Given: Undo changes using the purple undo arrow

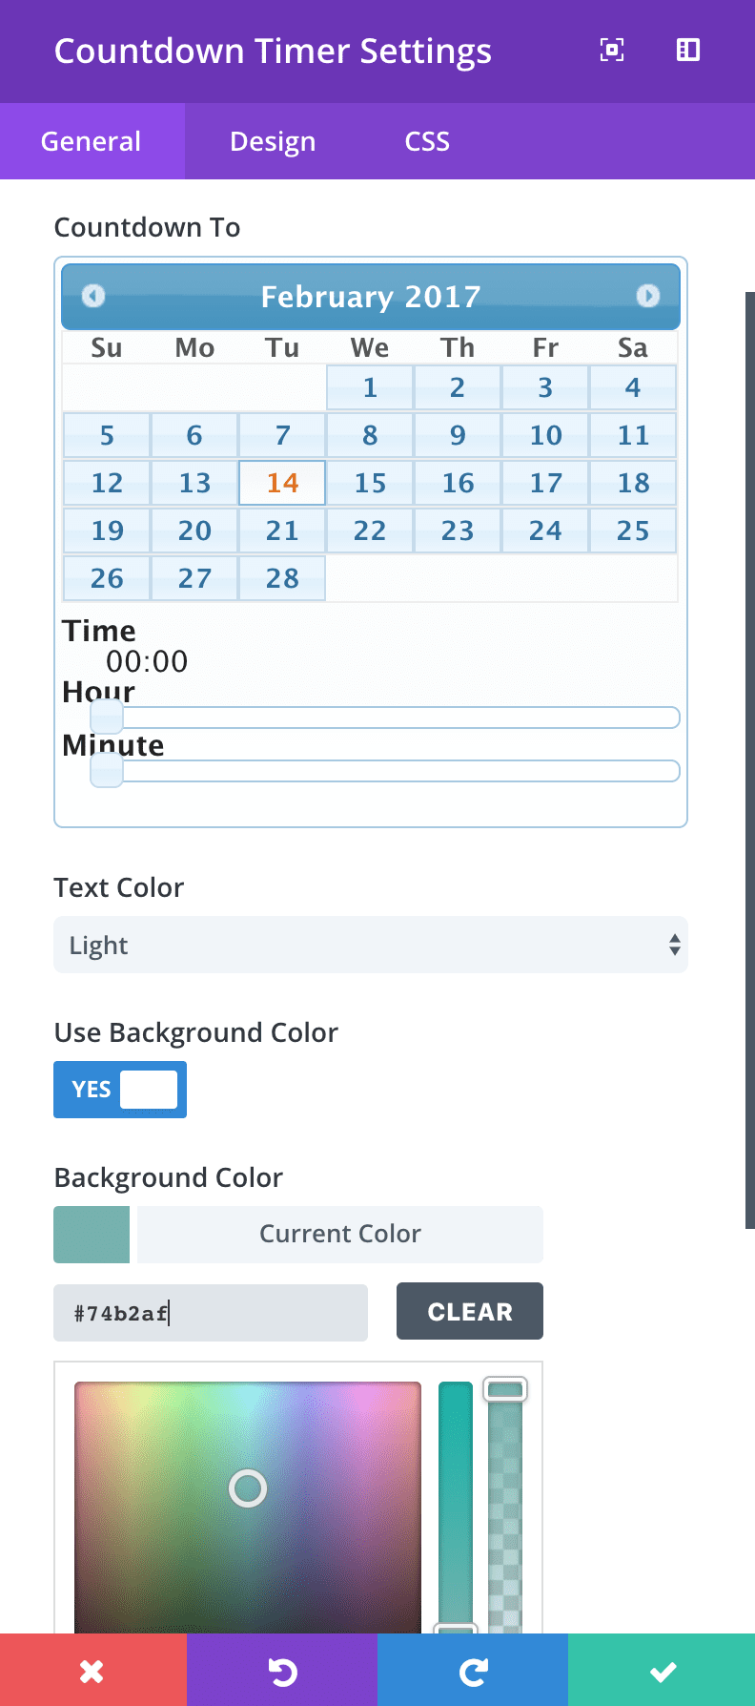Looking at the screenshot, I should click(283, 1670).
